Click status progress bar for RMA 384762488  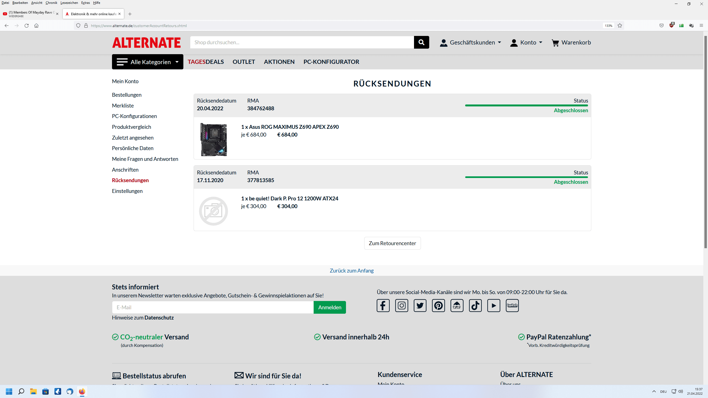527,105
